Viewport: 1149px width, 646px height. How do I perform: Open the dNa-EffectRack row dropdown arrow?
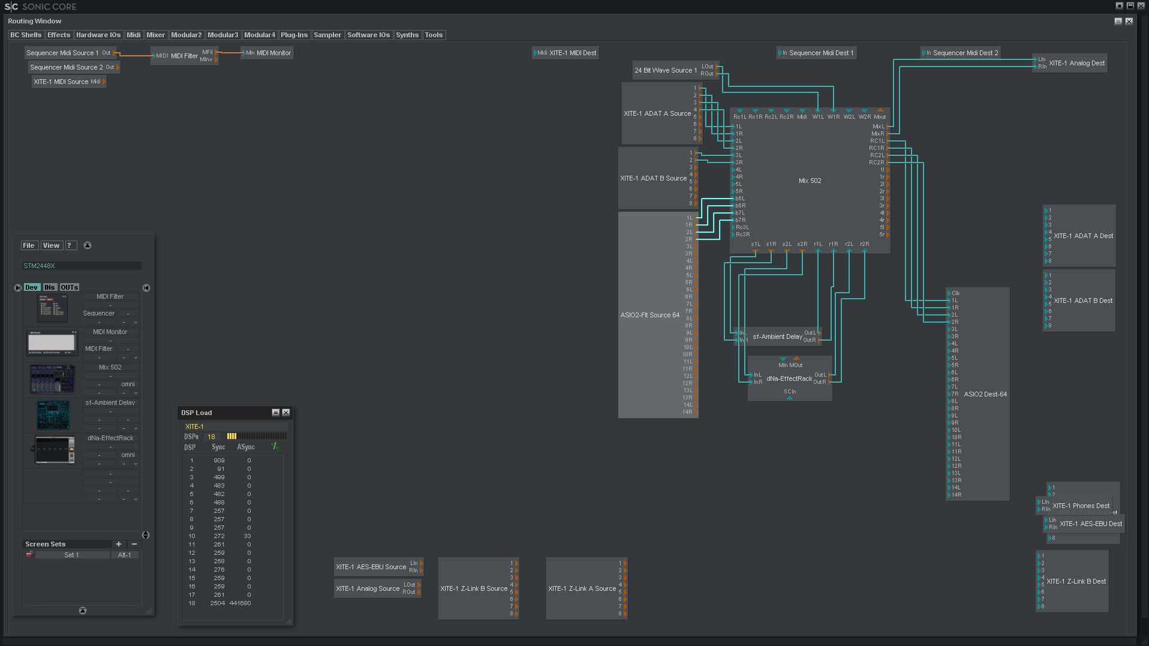tap(136, 464)
